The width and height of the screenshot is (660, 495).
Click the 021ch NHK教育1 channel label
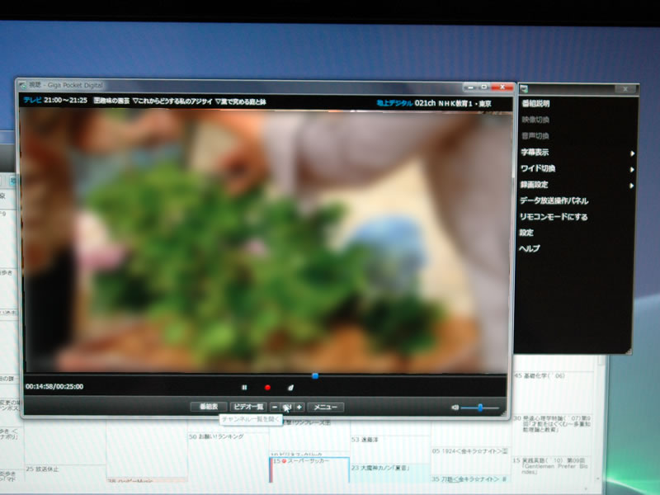click(x=453, y=104)
